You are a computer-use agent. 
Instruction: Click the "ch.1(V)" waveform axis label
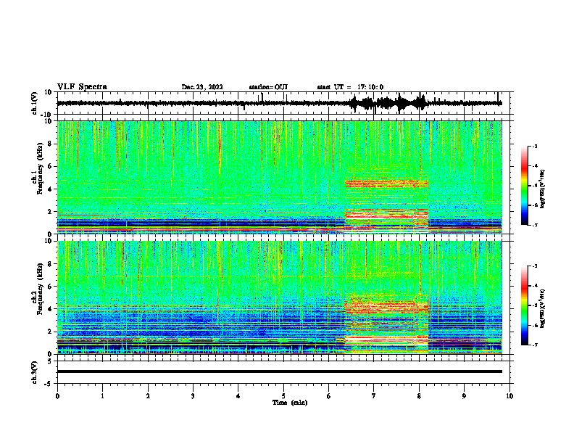click(35, 103)
